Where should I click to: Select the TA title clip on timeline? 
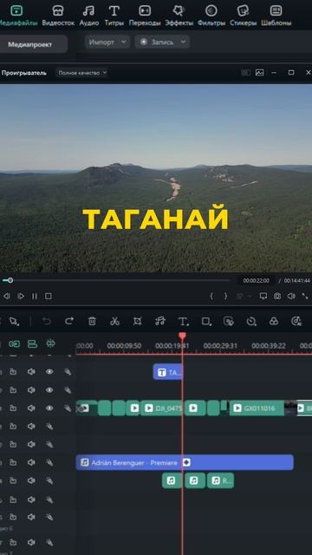coord(167,372)
